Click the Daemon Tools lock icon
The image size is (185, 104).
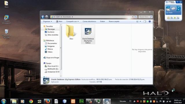(169, 18)
